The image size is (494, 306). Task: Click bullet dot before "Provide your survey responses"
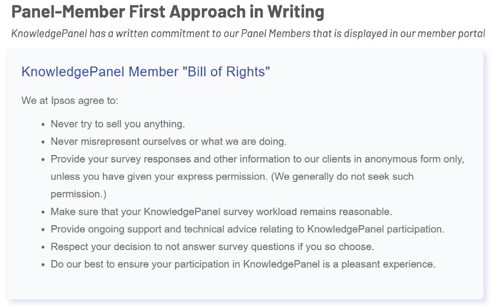click(43, 160)
